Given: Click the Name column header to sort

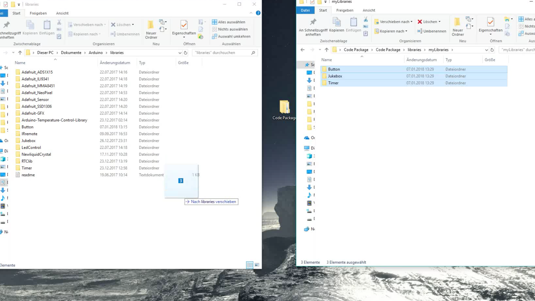Looking at the screenshot, I should tap(326, 60).
